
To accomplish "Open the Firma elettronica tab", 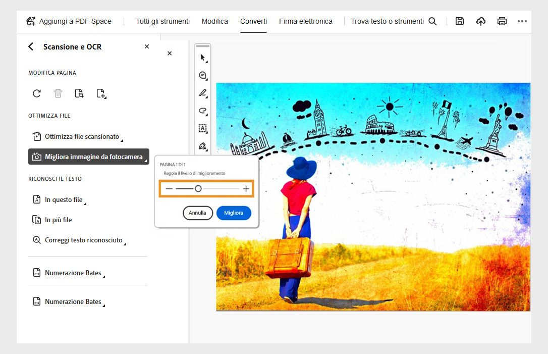I will (305, 21).
